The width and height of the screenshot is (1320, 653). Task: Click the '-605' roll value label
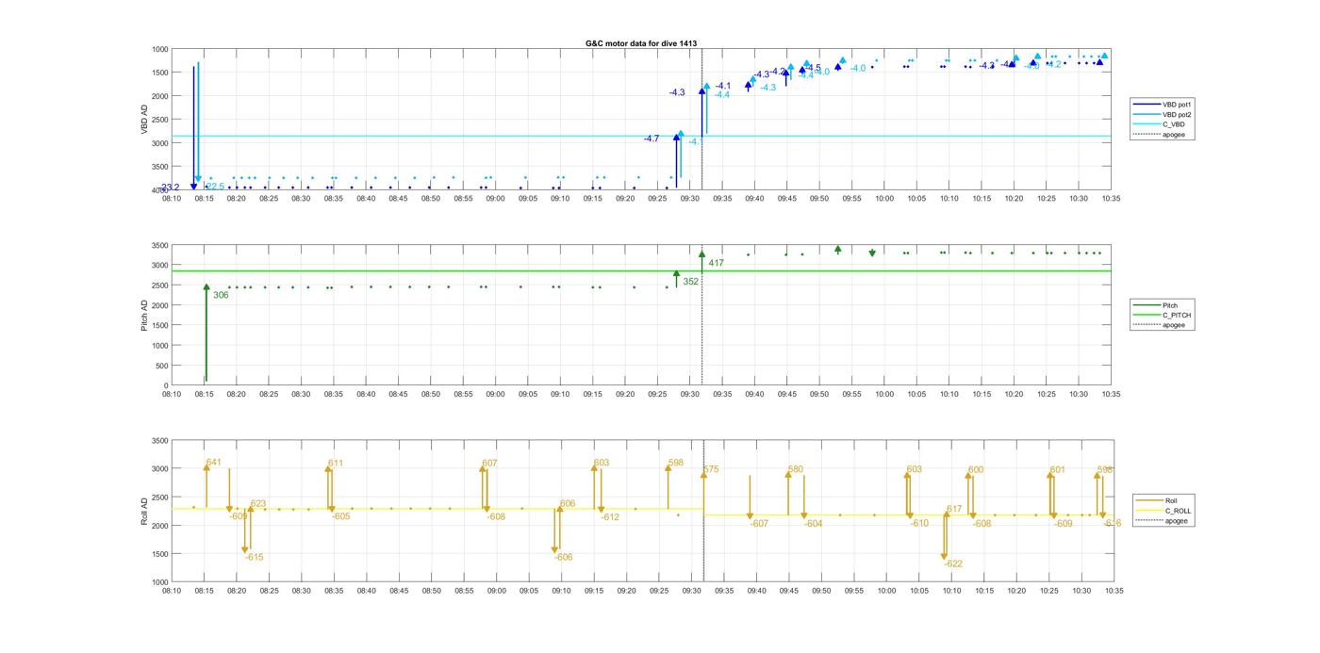click(x=340, y=516)
